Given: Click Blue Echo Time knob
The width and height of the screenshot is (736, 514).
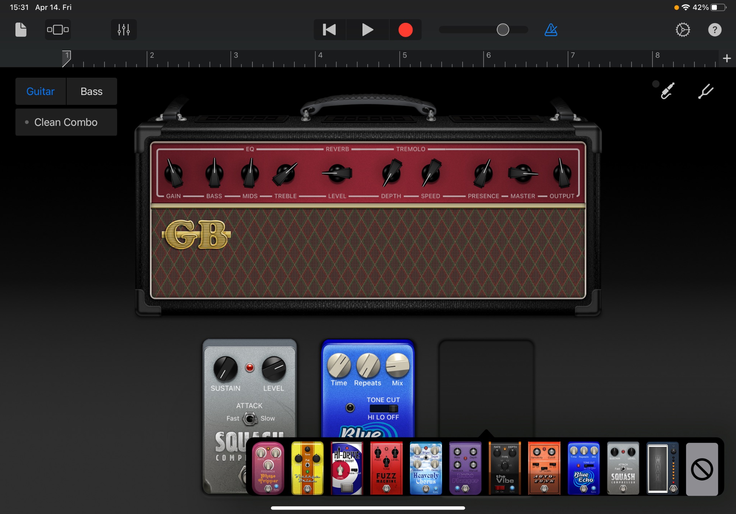Looking at the screenshot, I should tap(339, 366).
